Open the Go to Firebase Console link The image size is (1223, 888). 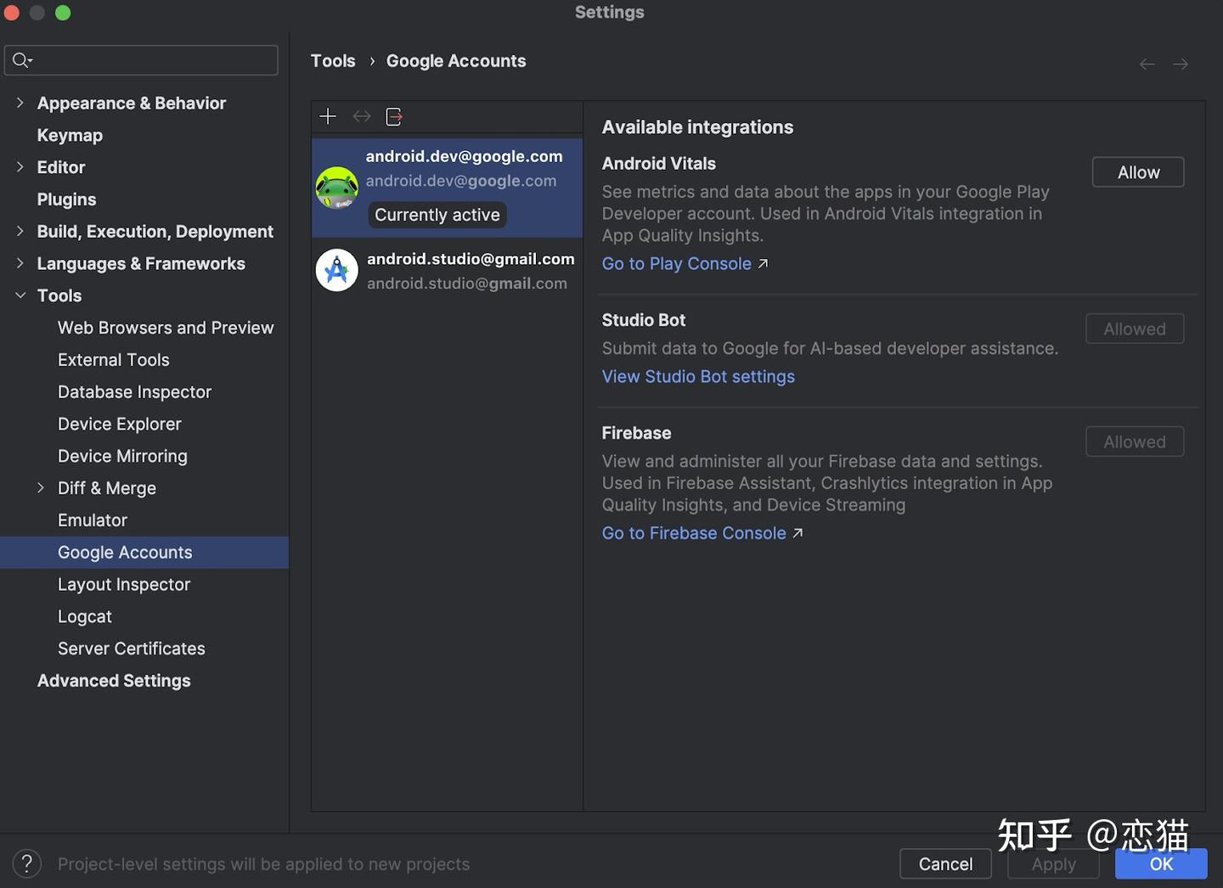pos(692,532)
